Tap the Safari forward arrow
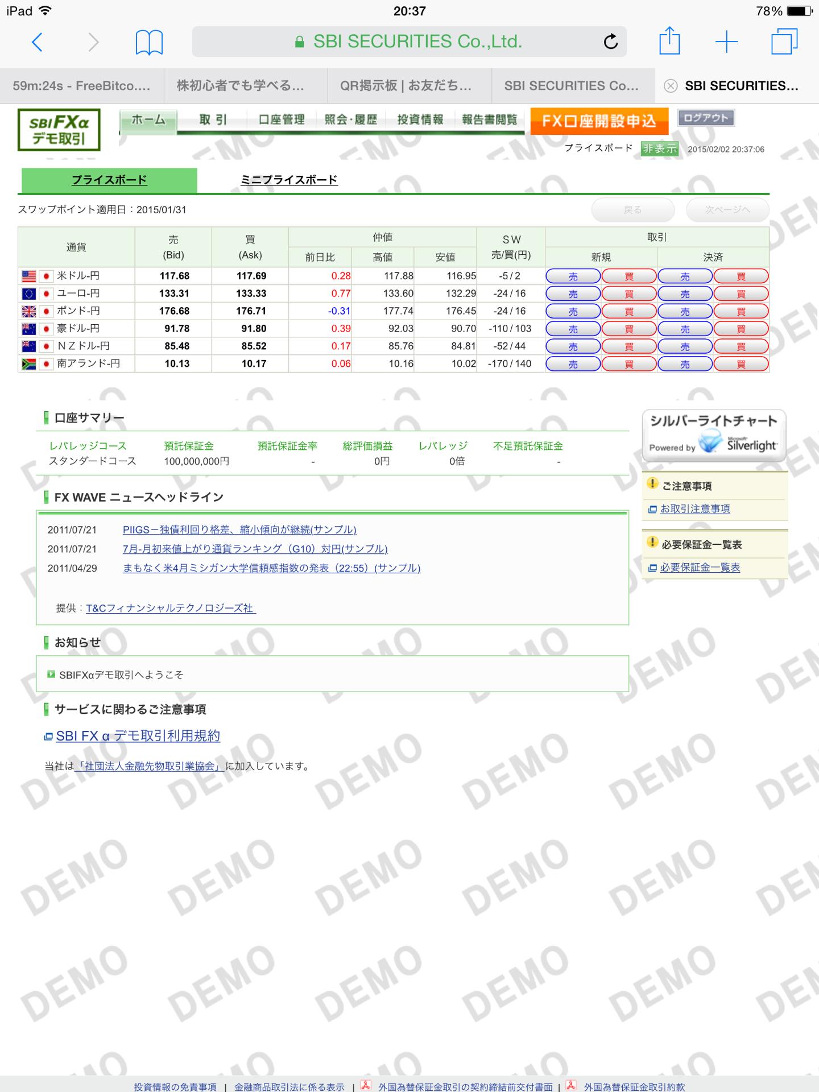819x1092 pixels. click(x=93, y=42)
